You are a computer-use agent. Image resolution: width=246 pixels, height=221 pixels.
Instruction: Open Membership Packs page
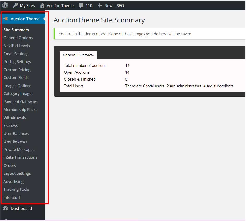click(20, 109)
